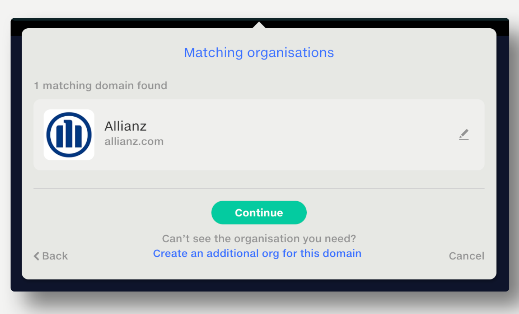Image resolution: width=519 pixels, height=314 pixels.
Task: Click the Allianz organisation name
Action: click(x=125, y=126)
